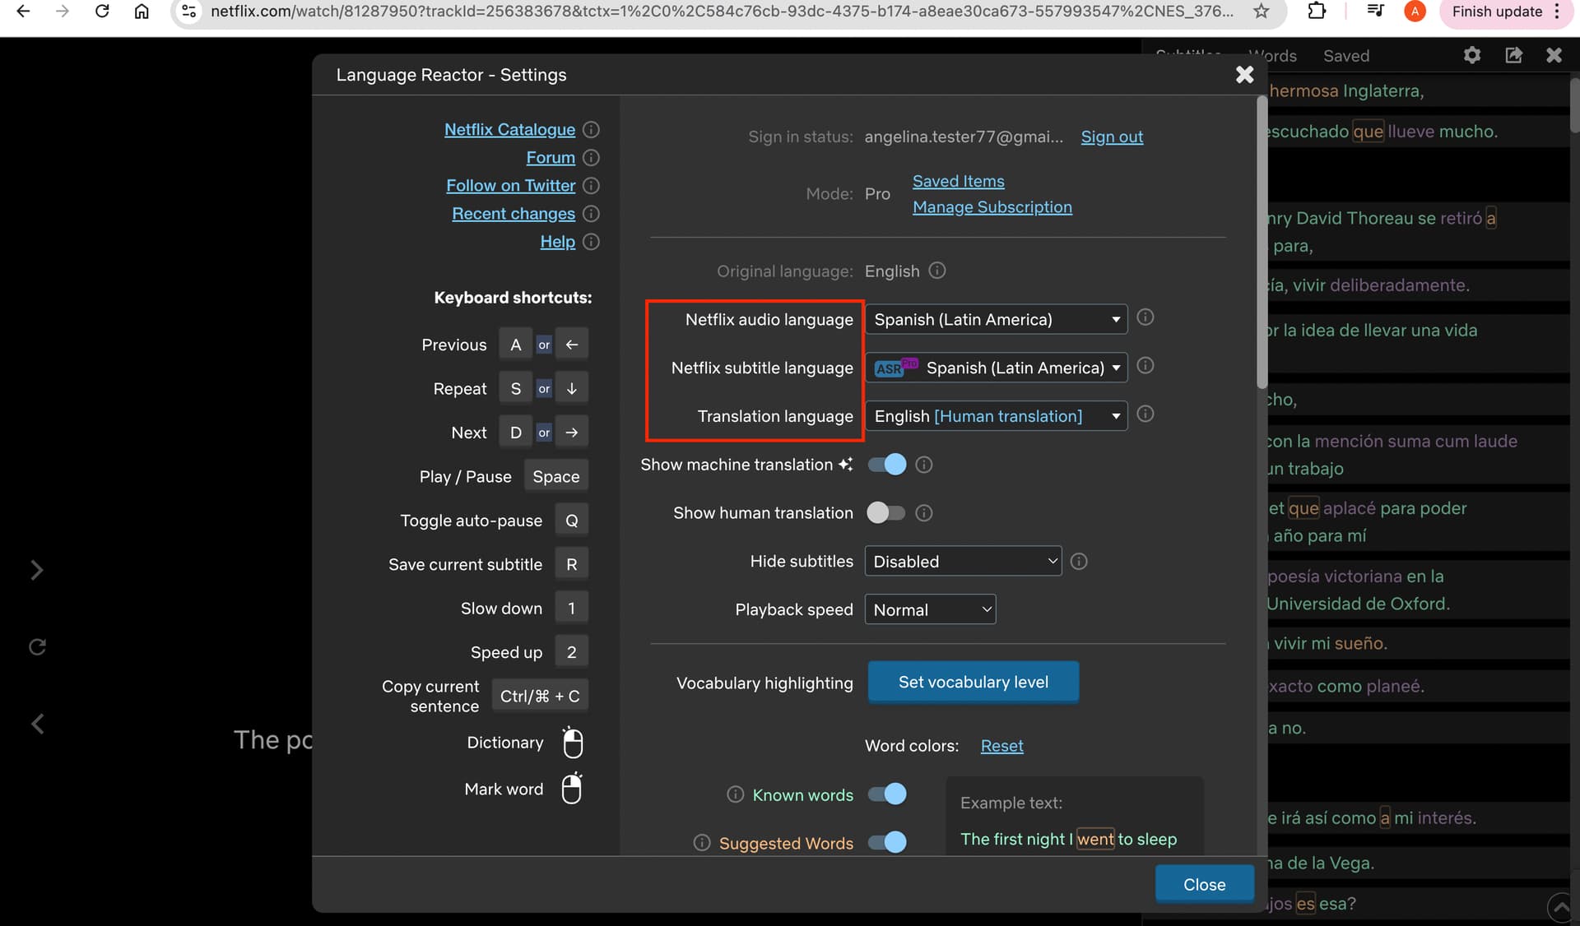Open the Netflix Catalogue link
1580x926 pixels.
click(509, 129)
